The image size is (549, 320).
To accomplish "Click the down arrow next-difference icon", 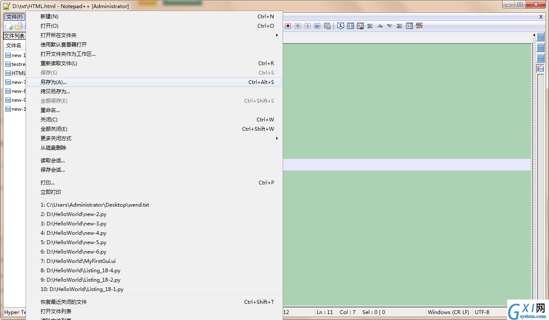I will point(390,26).
